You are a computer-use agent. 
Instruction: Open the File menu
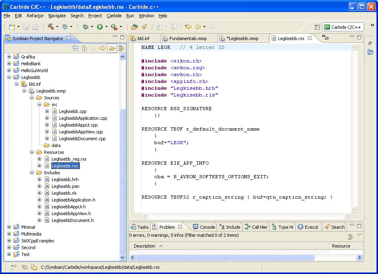7,16
